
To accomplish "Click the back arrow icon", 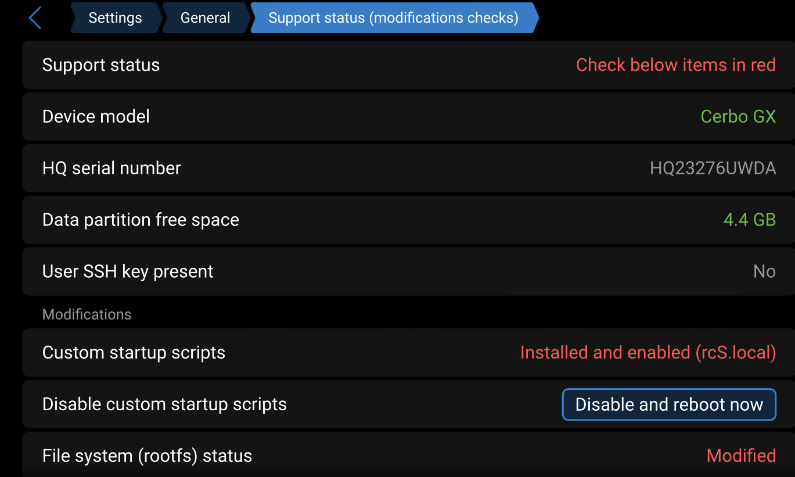I will pos(35,18).
